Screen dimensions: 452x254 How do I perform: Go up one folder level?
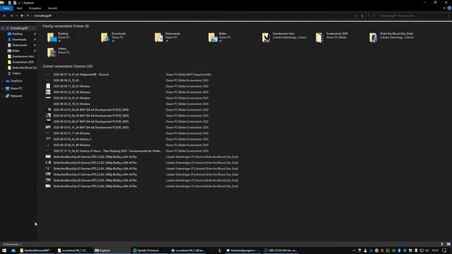(x=22, y=16)
